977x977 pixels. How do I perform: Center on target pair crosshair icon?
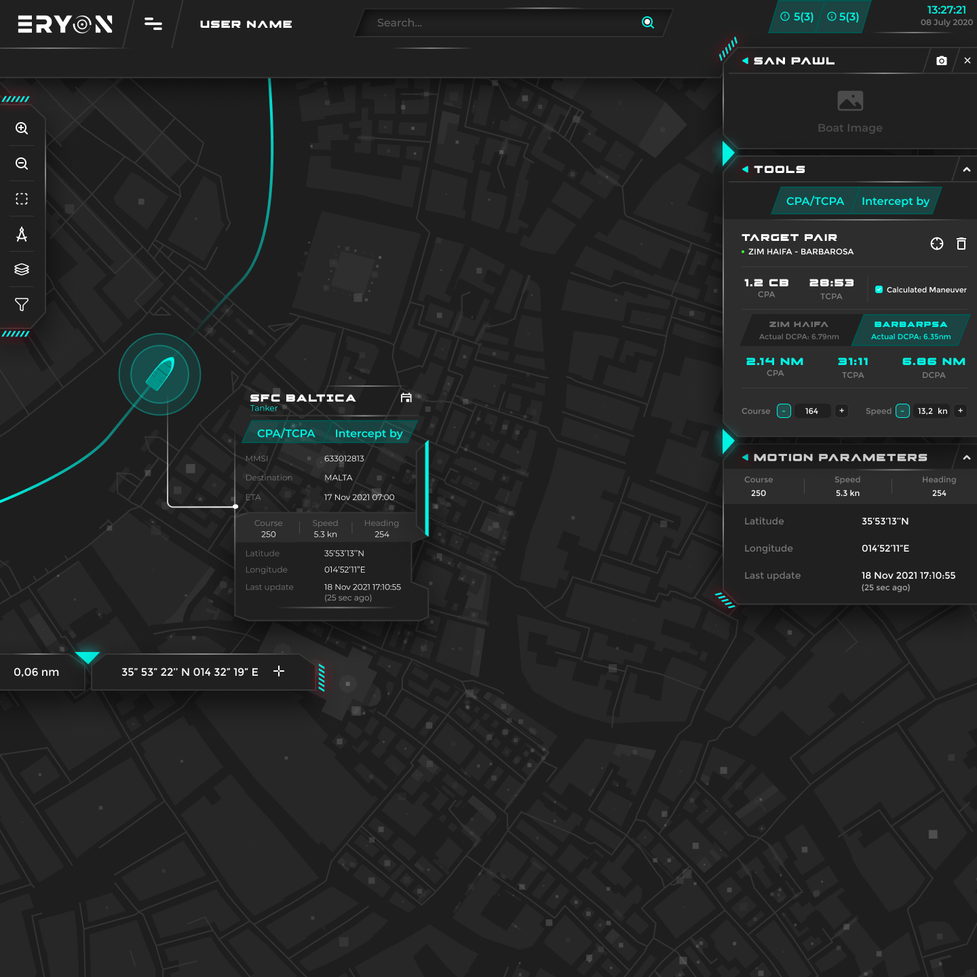(936, 244)
